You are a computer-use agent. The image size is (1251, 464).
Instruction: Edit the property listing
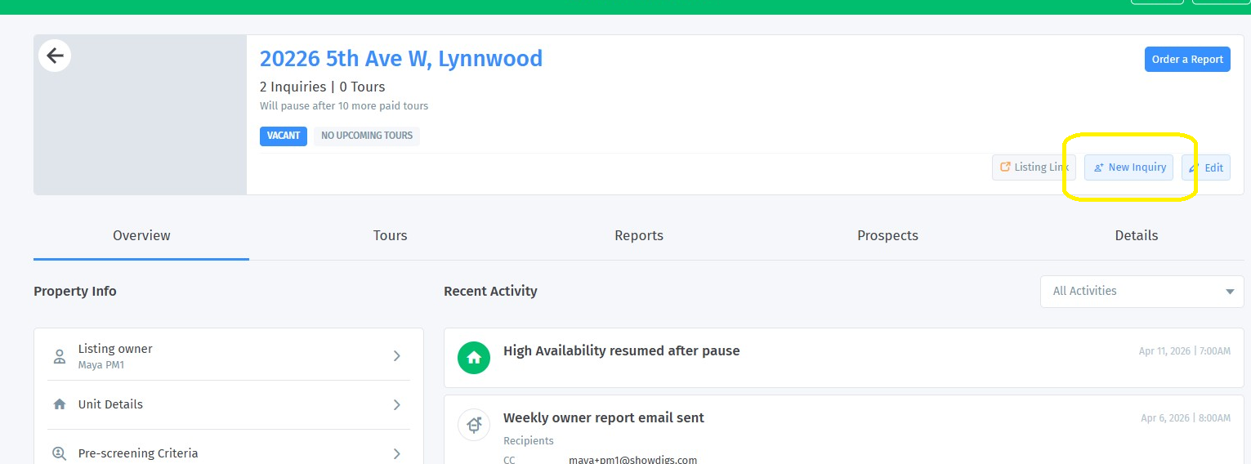[x=1206, y=167]
